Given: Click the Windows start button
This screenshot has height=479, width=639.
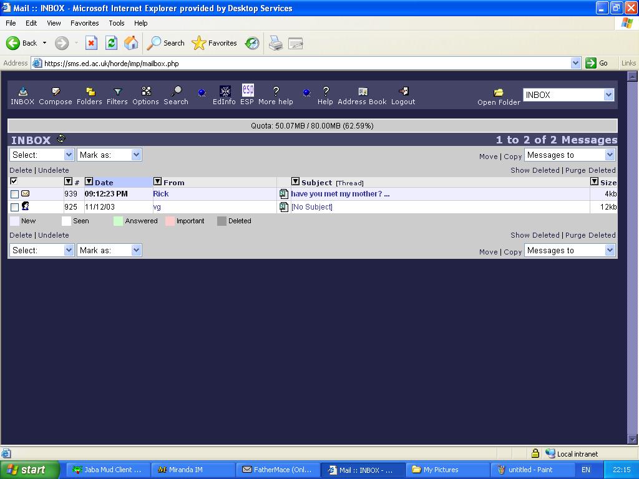Looking at the screenshot, I should tap(29, 470).
